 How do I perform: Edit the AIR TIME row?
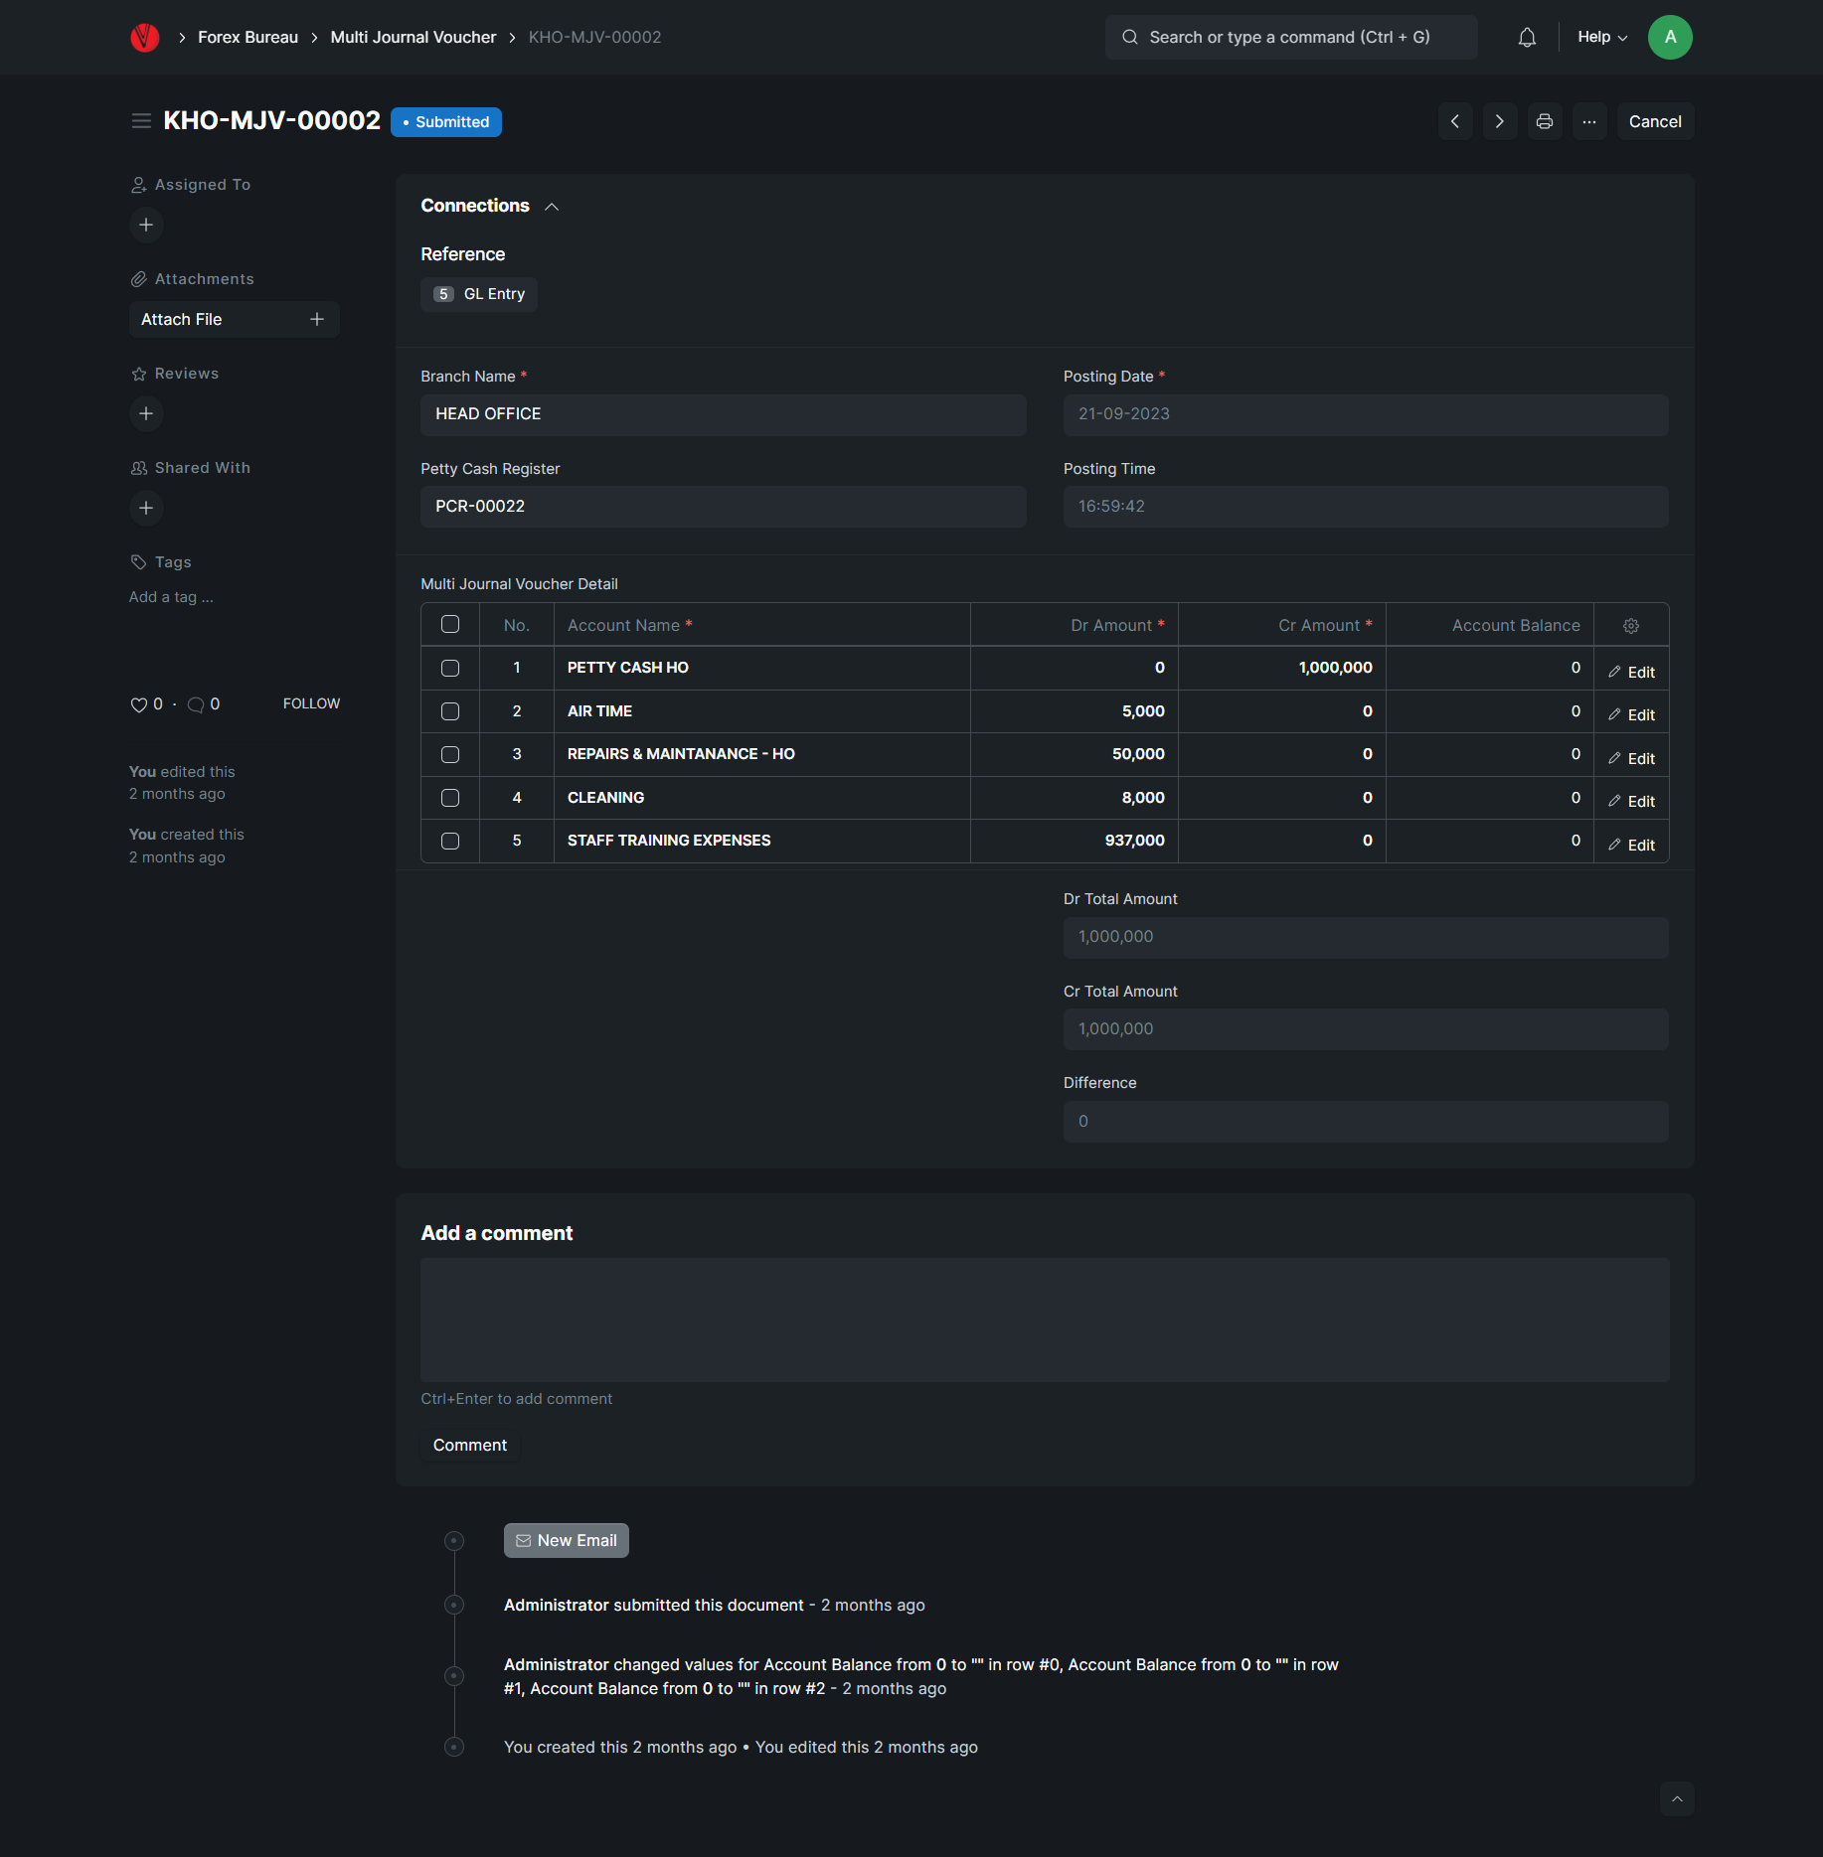[x=1631, y=714]
